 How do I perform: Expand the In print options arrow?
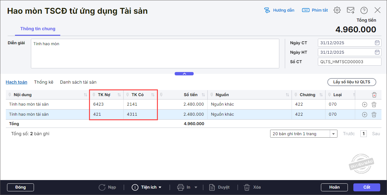pyautogui.click(x=196, y=187)
